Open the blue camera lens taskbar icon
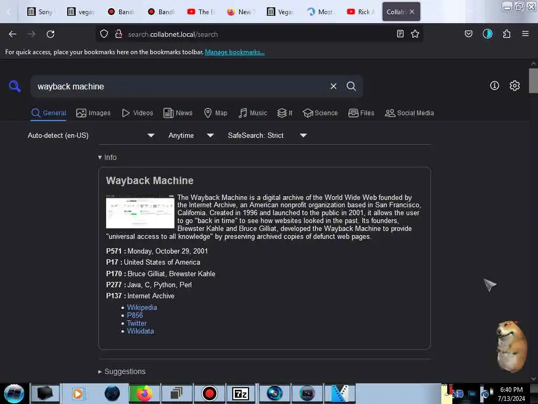 [x=274, y=393]
